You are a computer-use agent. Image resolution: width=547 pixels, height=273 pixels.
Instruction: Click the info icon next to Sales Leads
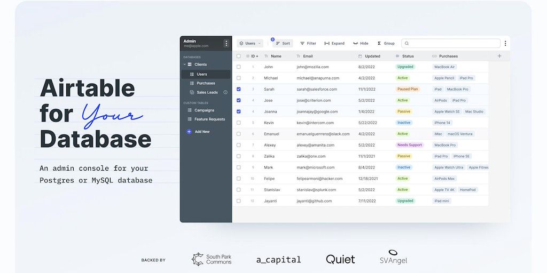(225, 92)
